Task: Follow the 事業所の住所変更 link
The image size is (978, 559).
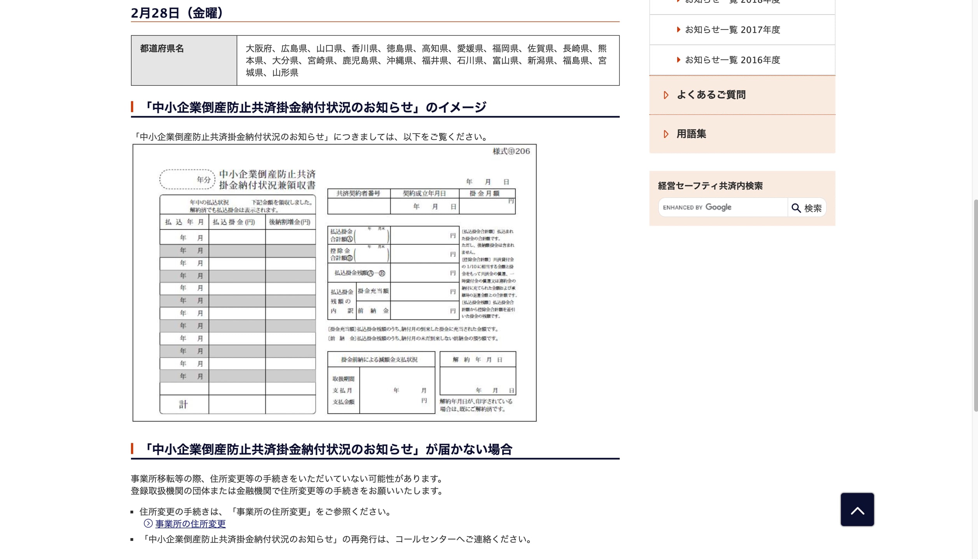Action: [190, 524]
